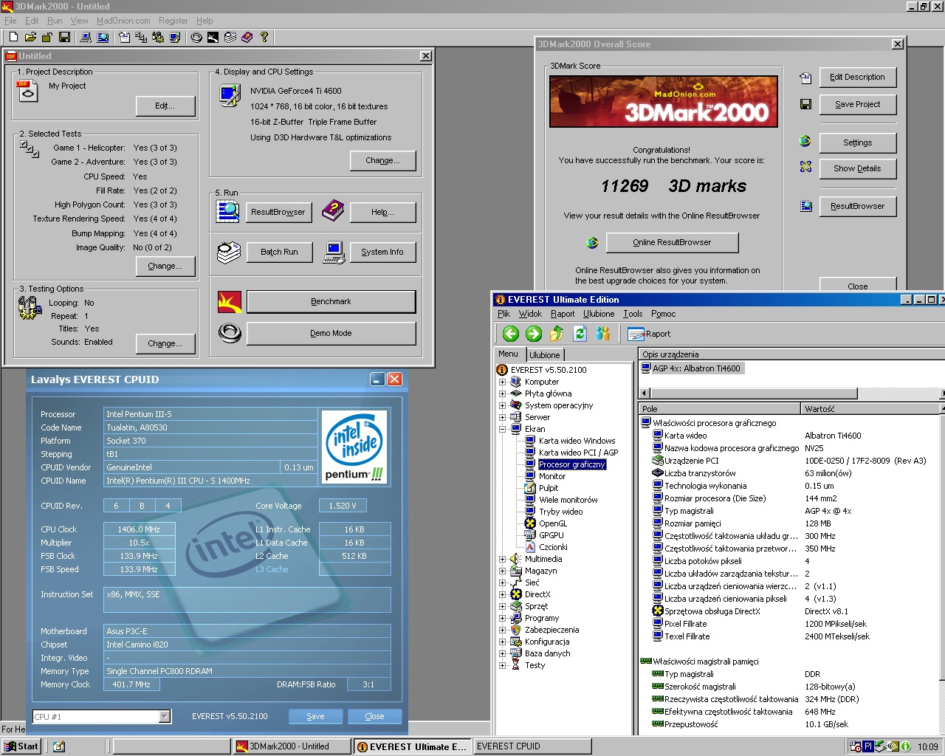The width and height of the screenshot is (945, 756).
Task: Click the Up folder icon in EVEREST toolbar
Action: point(557,334)
